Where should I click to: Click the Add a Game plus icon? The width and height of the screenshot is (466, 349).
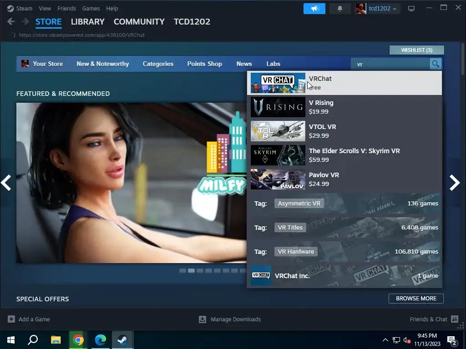click(11, 319)
